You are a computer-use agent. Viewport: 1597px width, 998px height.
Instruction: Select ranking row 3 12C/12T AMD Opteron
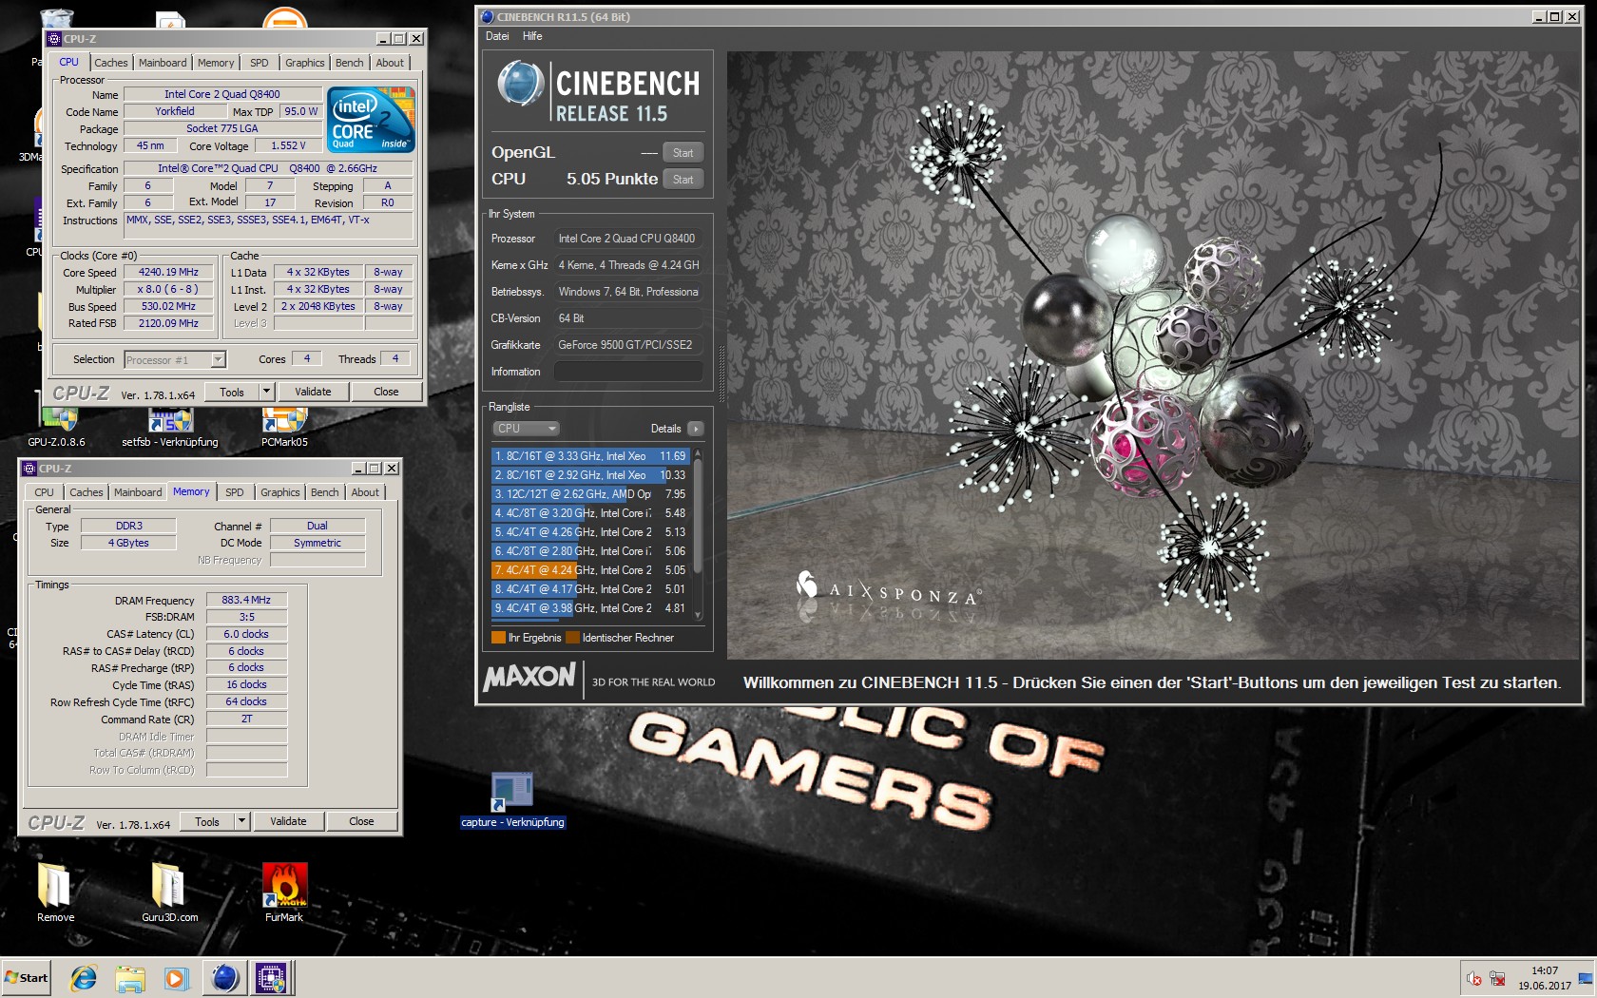click(x=589, y=494)
